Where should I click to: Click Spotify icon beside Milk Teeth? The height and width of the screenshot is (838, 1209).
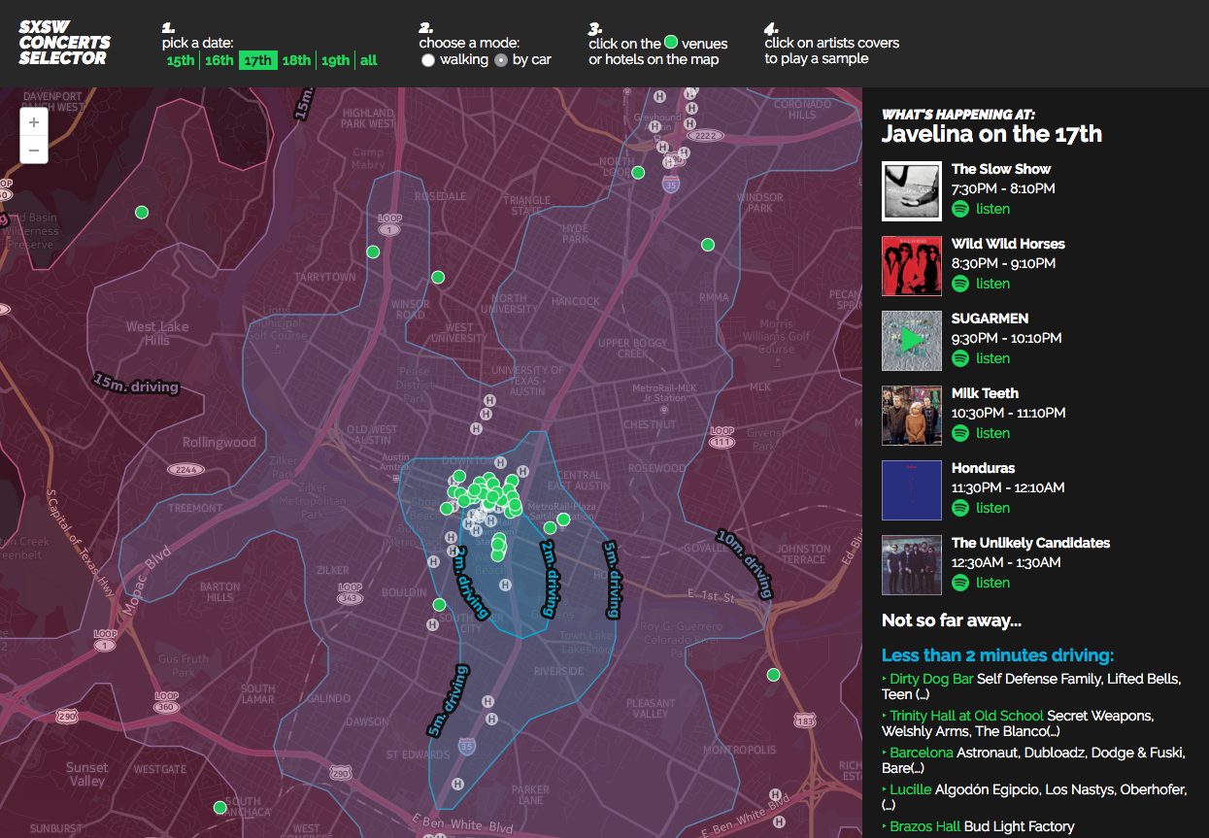tap(960, 433)
